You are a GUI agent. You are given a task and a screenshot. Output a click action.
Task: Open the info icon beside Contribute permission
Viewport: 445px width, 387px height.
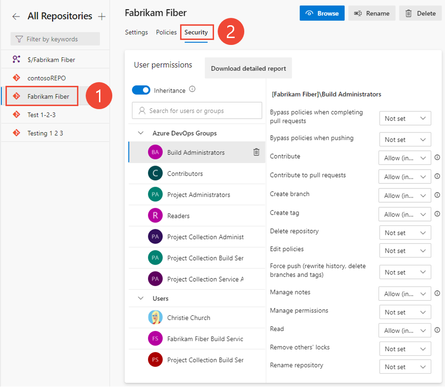(437, 157)
